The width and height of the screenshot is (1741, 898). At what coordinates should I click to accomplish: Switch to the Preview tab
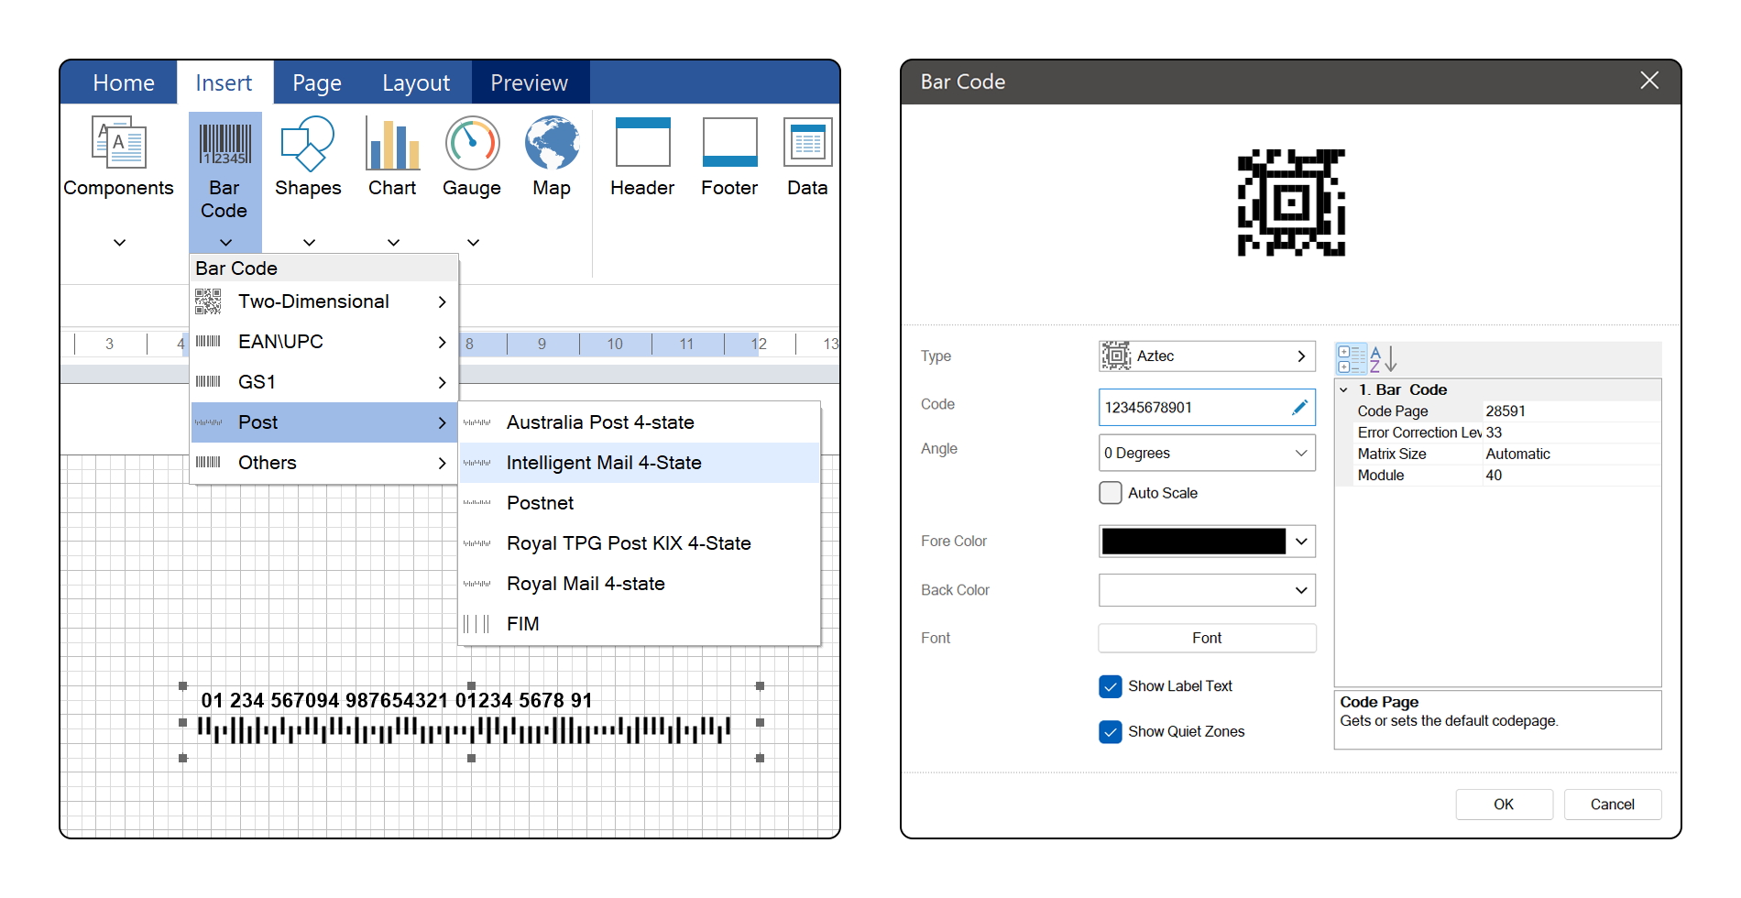[x=530, y=83]
